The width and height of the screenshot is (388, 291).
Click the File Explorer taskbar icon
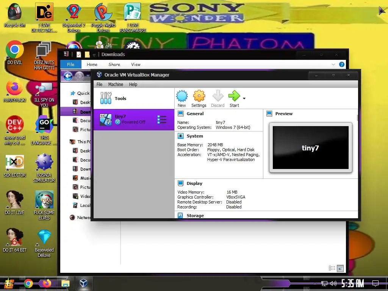pyautogui.click(x=65, y=283)
